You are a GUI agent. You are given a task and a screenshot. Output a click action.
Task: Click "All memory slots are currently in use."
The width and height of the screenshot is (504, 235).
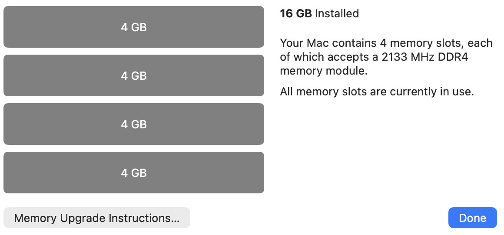[376, 91]
